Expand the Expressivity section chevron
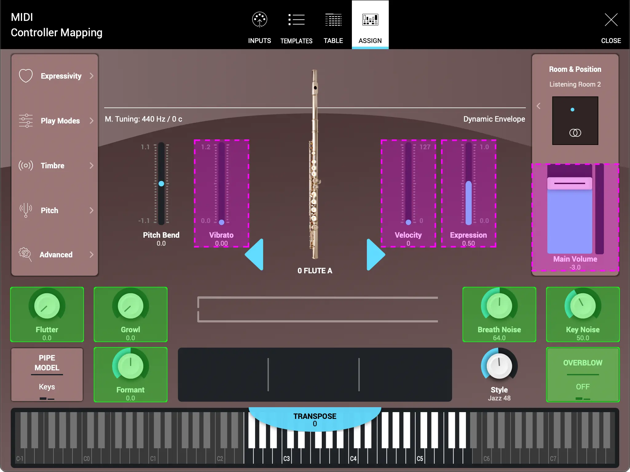The width and height of the screenshot is (630, 472). (92, 76)
